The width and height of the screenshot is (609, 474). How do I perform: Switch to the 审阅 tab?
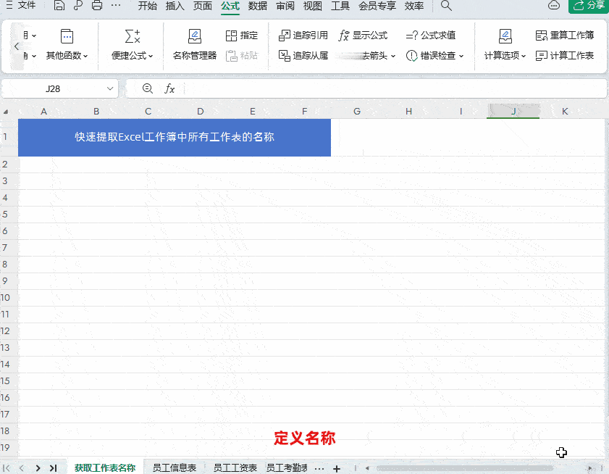(285, 6)
